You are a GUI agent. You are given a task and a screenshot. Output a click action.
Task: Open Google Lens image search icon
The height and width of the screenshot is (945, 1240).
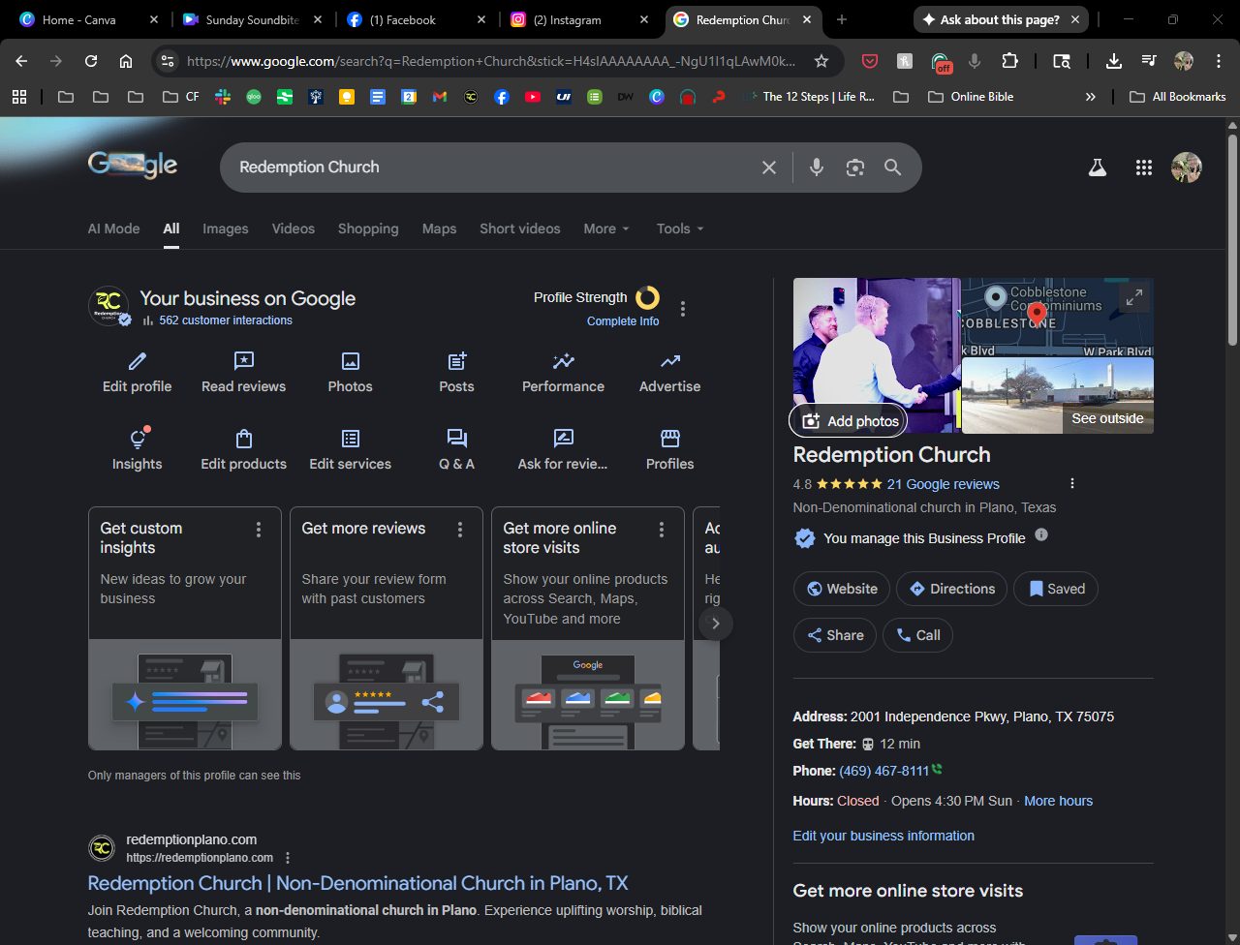854,168
